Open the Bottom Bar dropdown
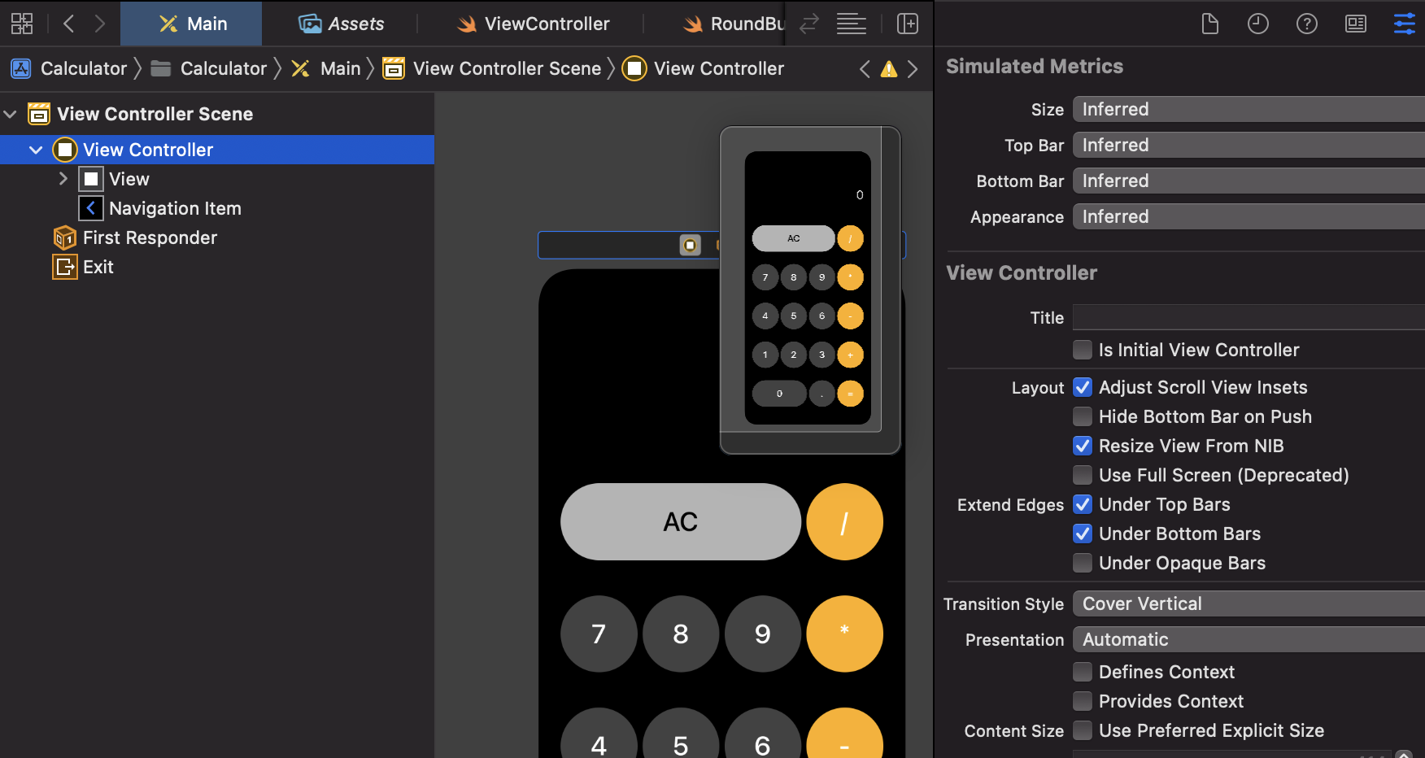 (x=1249, y=181)
